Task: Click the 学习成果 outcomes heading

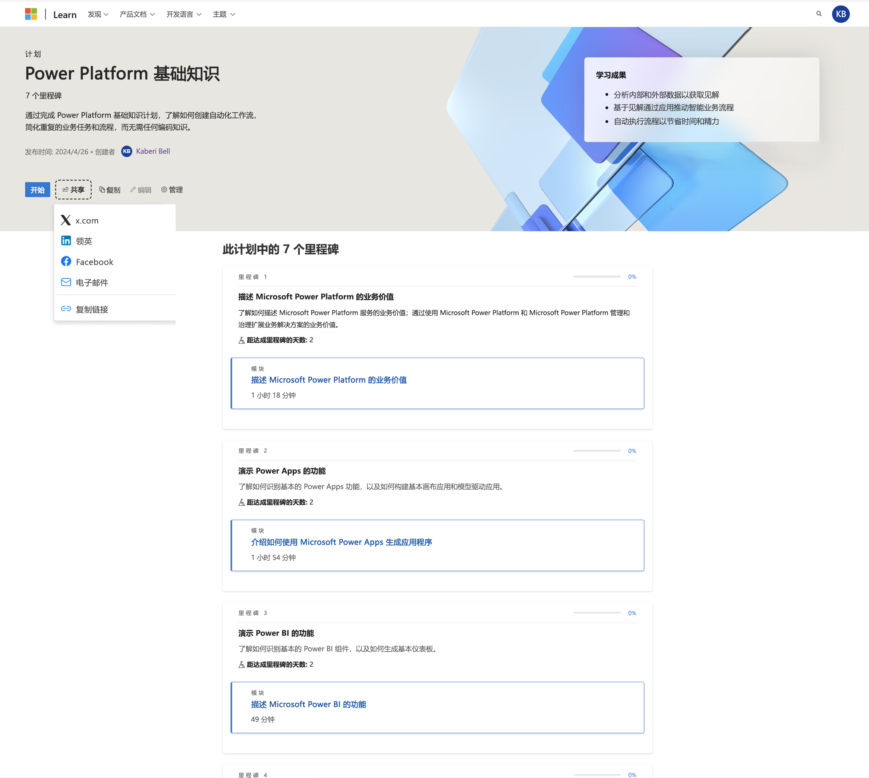Action: 611,75
